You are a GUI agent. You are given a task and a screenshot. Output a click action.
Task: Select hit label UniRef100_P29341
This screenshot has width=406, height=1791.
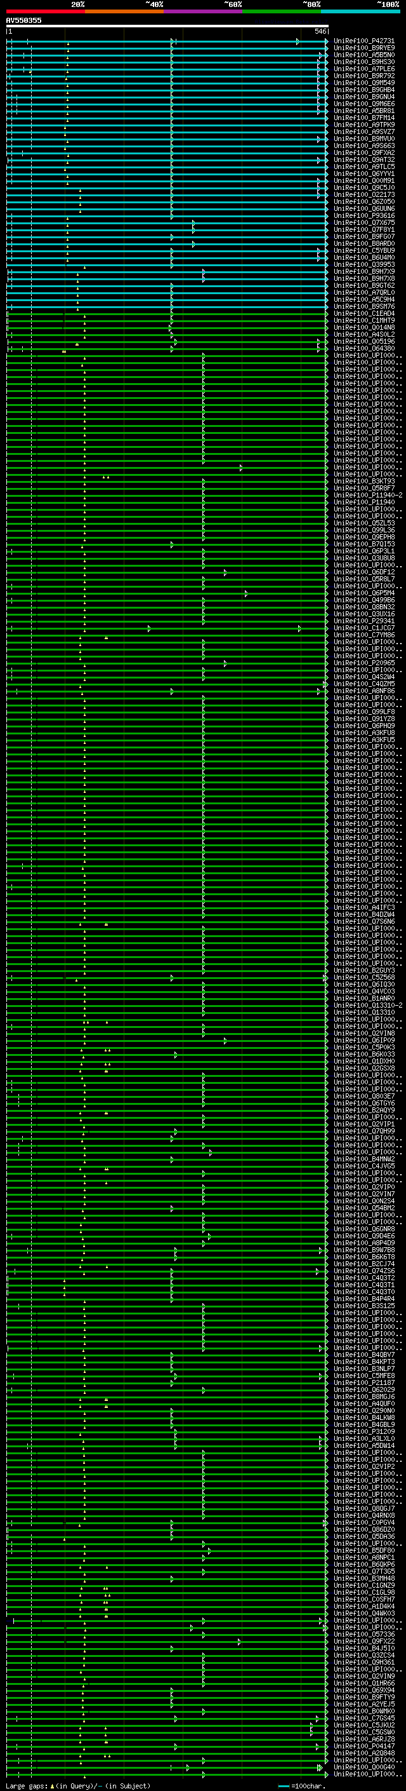point(363,621)
